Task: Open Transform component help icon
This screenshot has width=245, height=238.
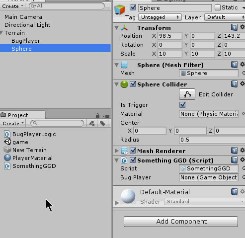Action: pos(234,27)
